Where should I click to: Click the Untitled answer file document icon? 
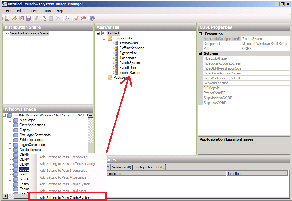(104, 33)
